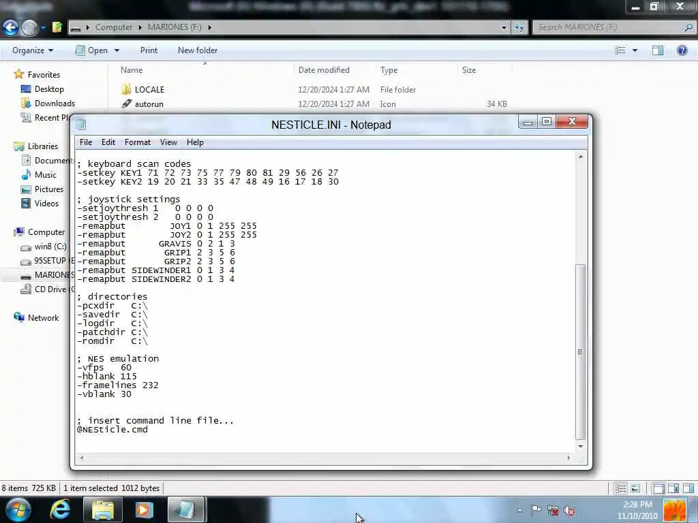698x523 pixels.
Task: Sort by Name column header
Action: (x=132, y=70)
